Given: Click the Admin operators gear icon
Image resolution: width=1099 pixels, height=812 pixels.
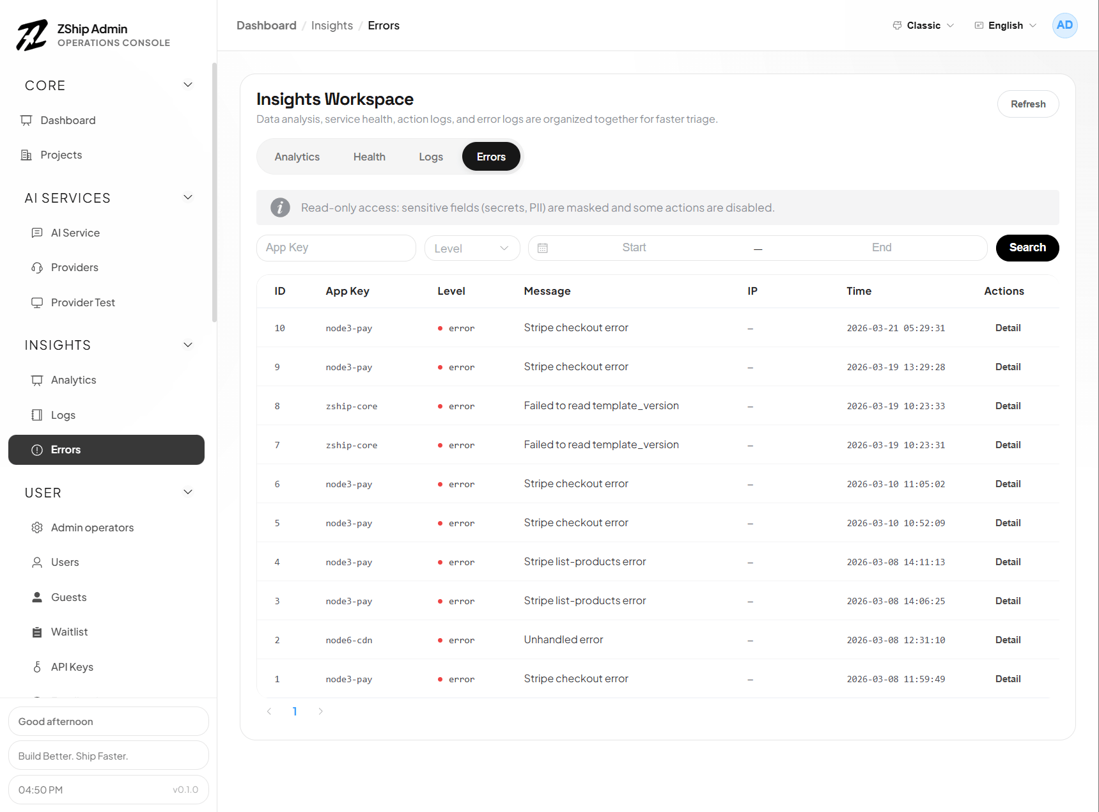Looking at the screenshot, I should pyautogui.click(x=37, y=527).
